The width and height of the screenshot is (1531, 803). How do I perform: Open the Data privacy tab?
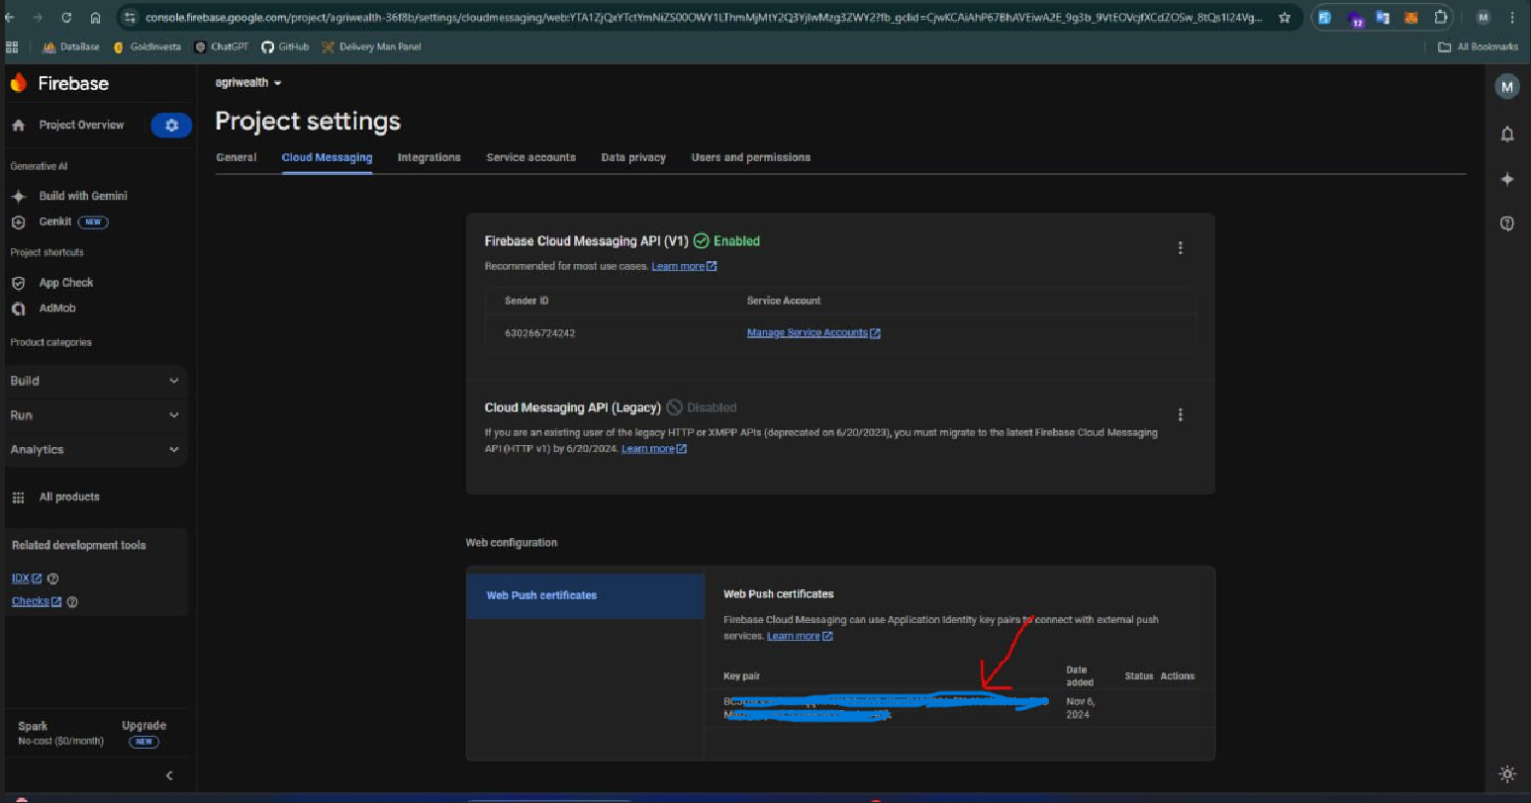(633, 157)
